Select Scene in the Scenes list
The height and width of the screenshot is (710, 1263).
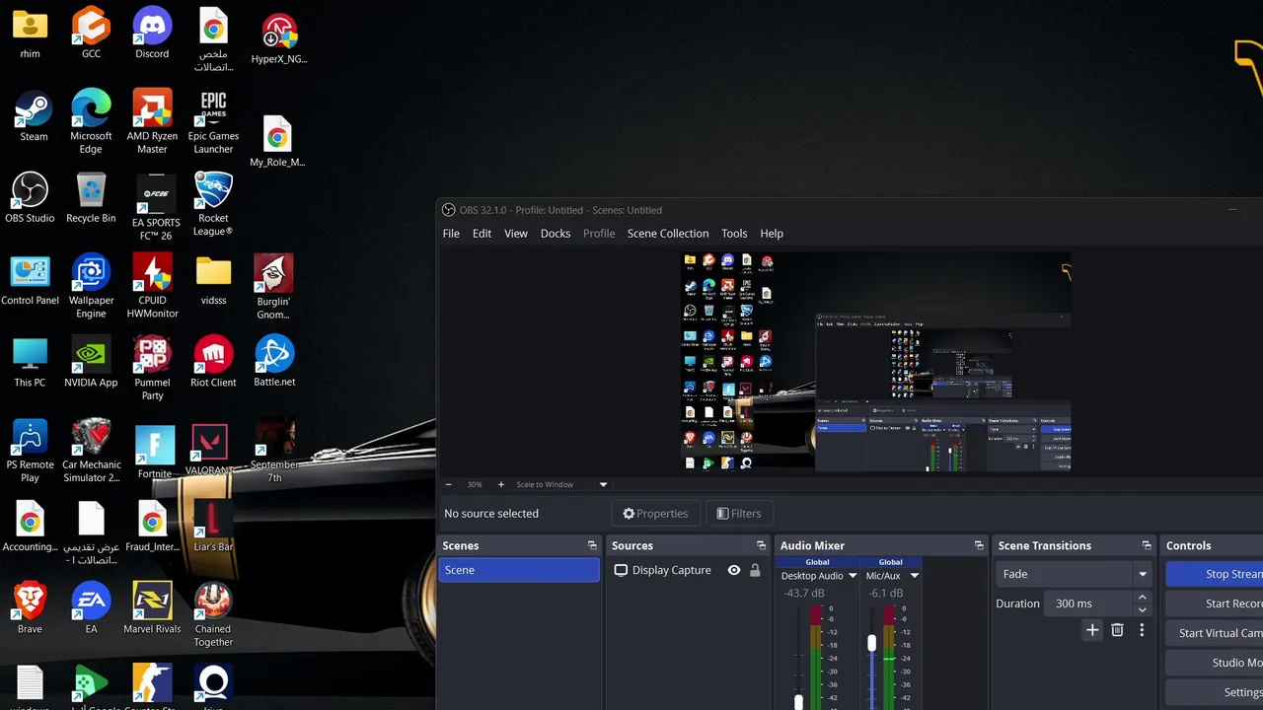[519, 570]
